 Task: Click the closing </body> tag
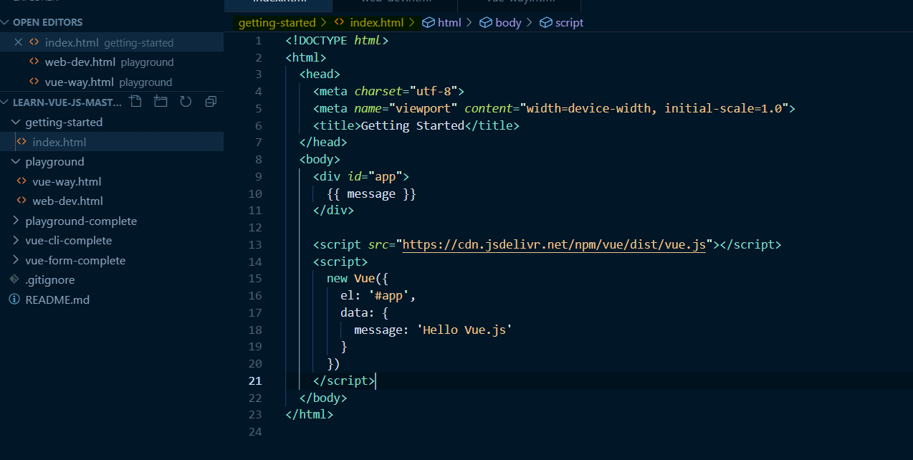[x=323, y=398]
